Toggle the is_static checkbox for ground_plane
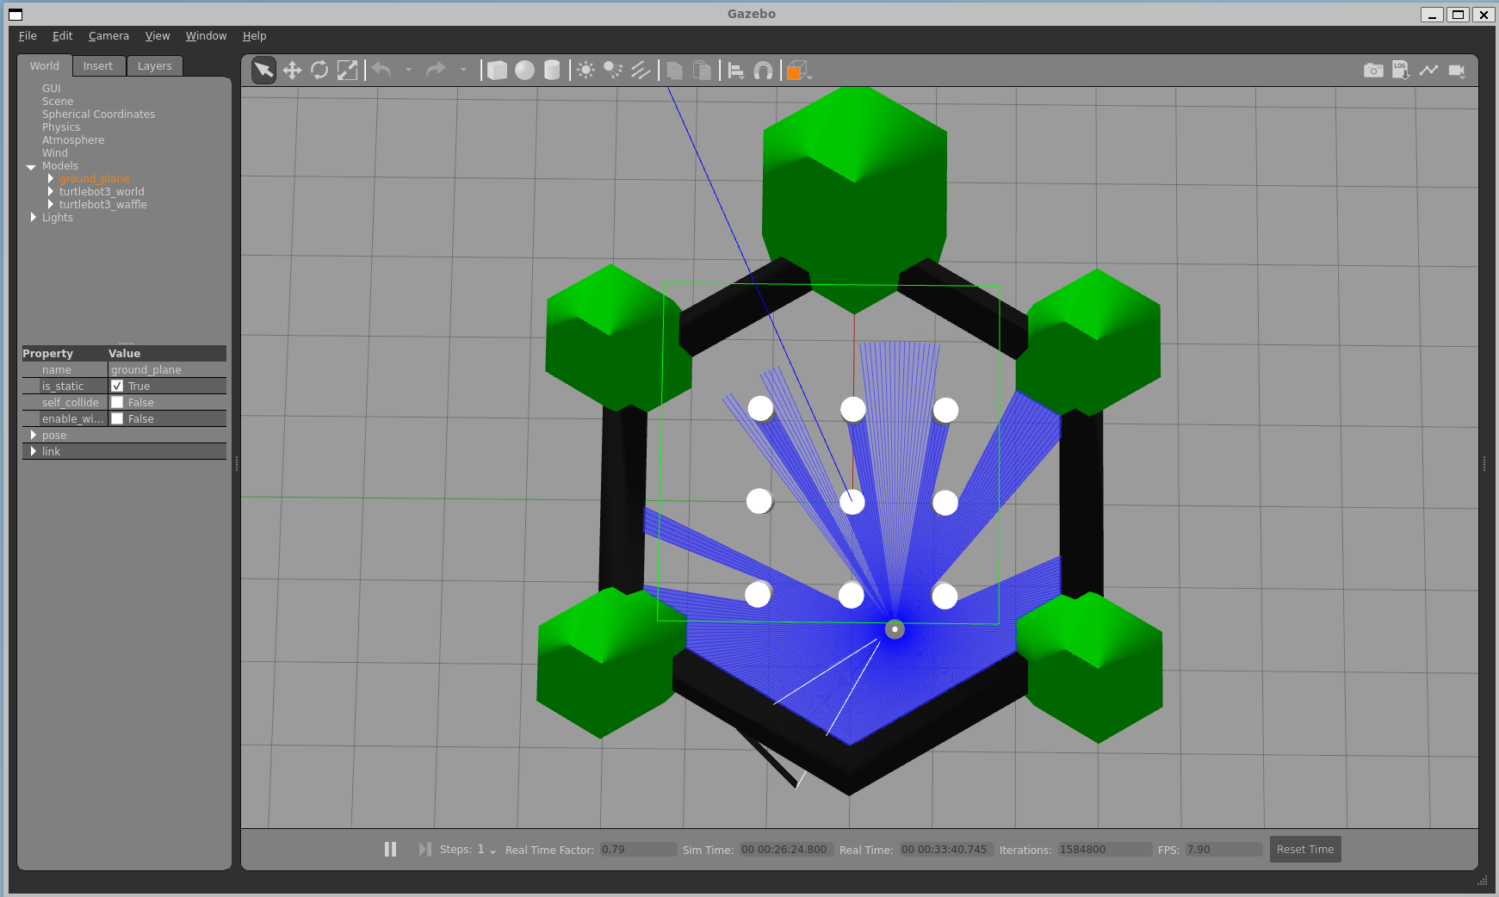The image size is (1499, 897). 118,386
